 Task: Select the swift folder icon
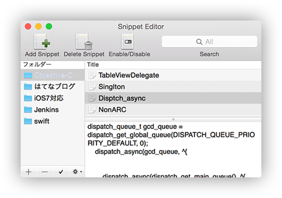(28, 121)
